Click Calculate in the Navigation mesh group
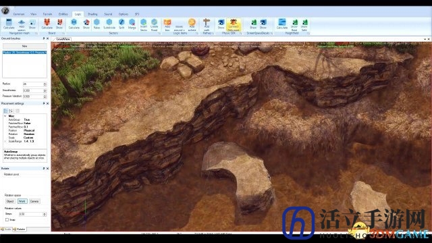This screenshot has width=432, height=243. click(x=9, y=24)
